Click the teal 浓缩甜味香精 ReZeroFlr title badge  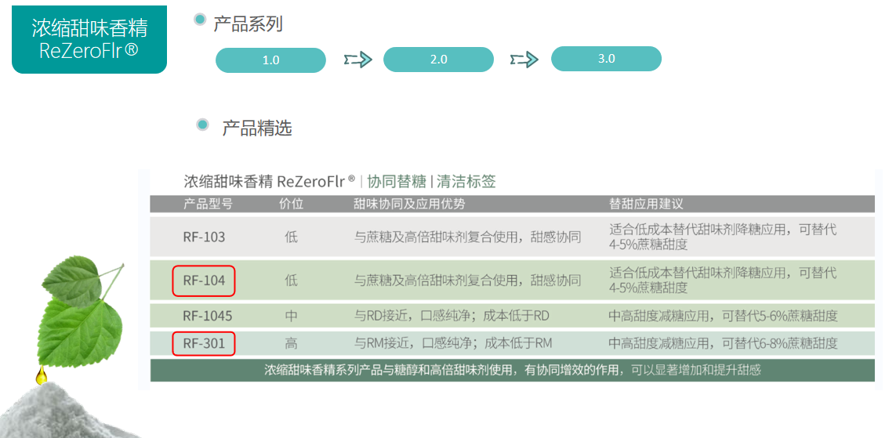pos(89,40)
